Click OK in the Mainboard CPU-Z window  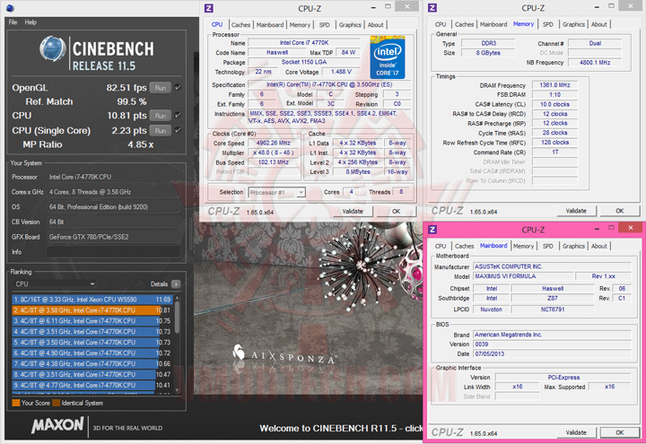pyautogui.click(x=620, y=432)
